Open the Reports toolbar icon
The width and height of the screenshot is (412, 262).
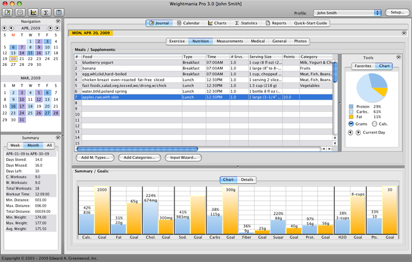(x=59, y=12)
